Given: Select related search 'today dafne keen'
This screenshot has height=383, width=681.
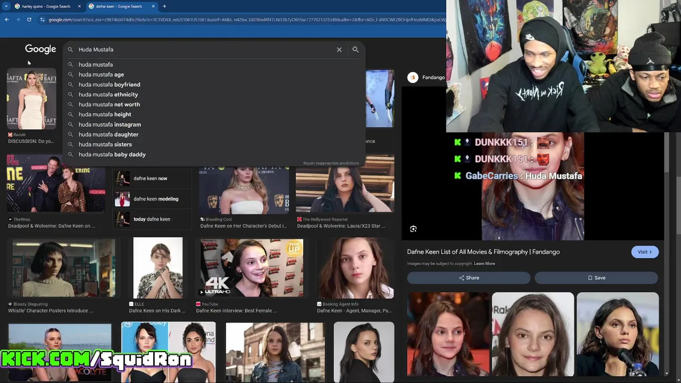Looking at the screenshot, I should click(x=152, y=219).
